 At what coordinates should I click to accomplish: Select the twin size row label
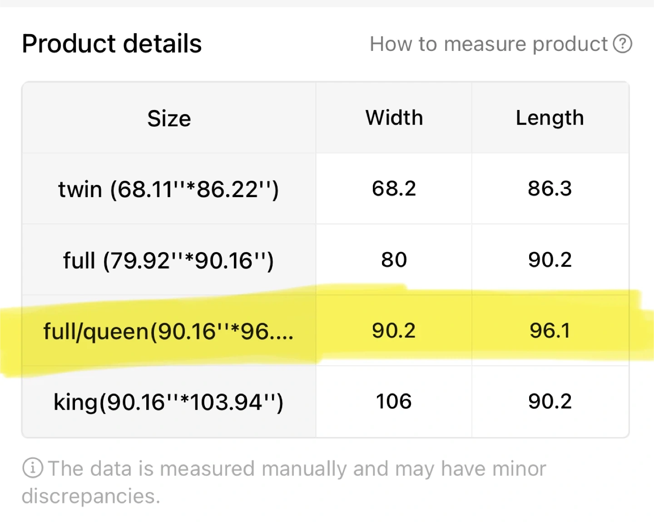coord(168,189)
